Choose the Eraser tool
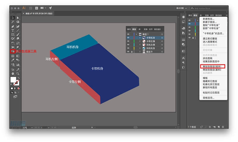Image resolution: width=238 pixels, height=142 pixels. [x=18, y=39]
